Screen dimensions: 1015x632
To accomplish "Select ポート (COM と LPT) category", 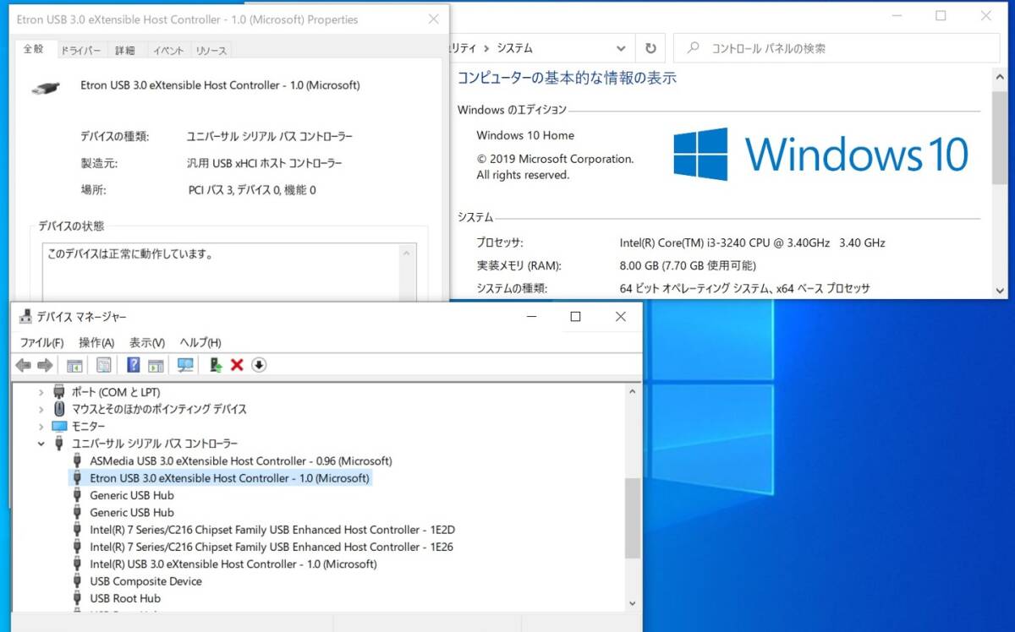I will click(115, 392).
